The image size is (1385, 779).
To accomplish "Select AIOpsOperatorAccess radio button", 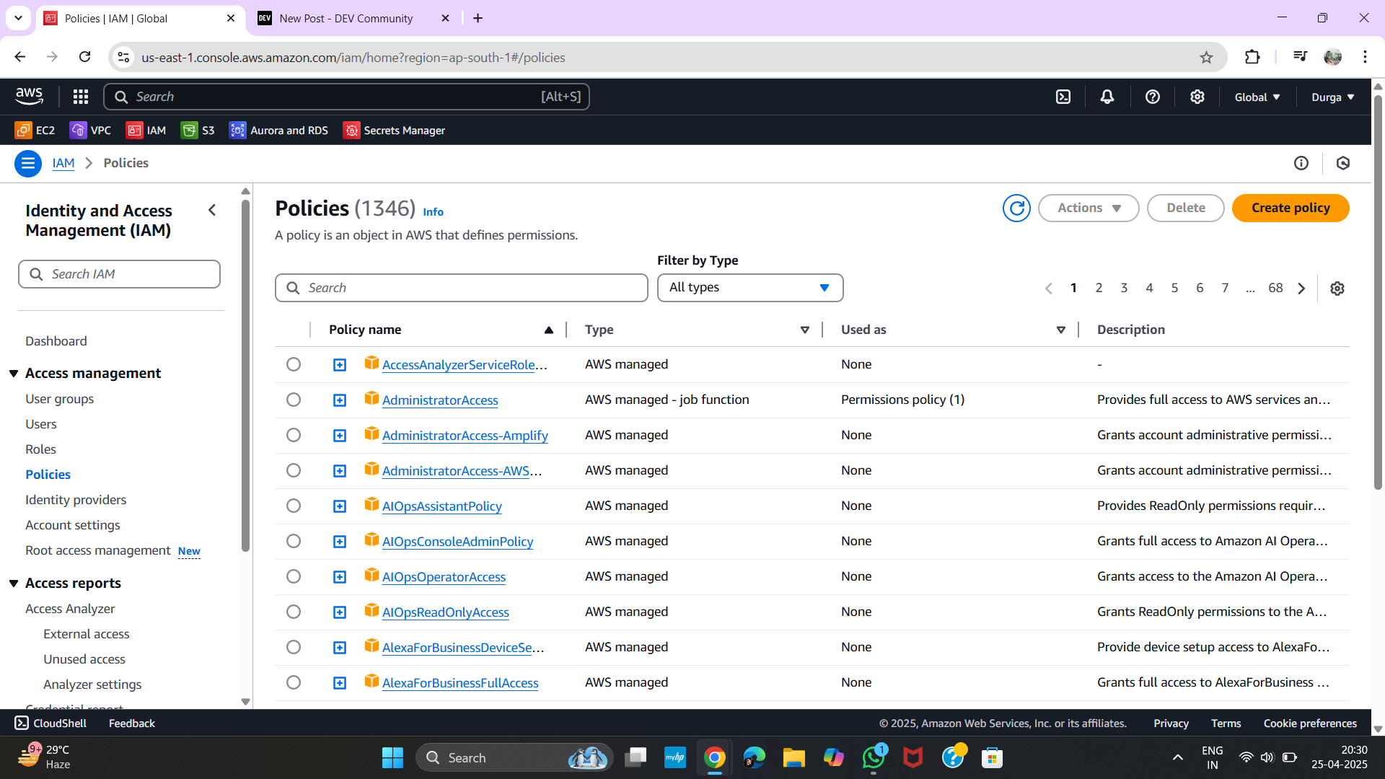I will 294,576.
